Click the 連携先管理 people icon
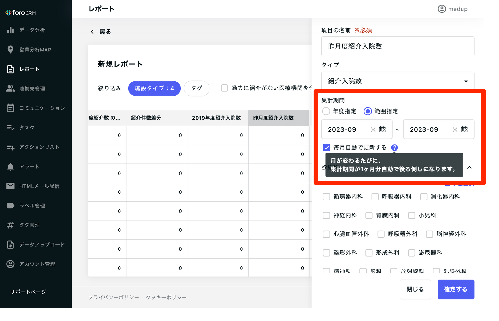499x321 pixels. (11, 89)
